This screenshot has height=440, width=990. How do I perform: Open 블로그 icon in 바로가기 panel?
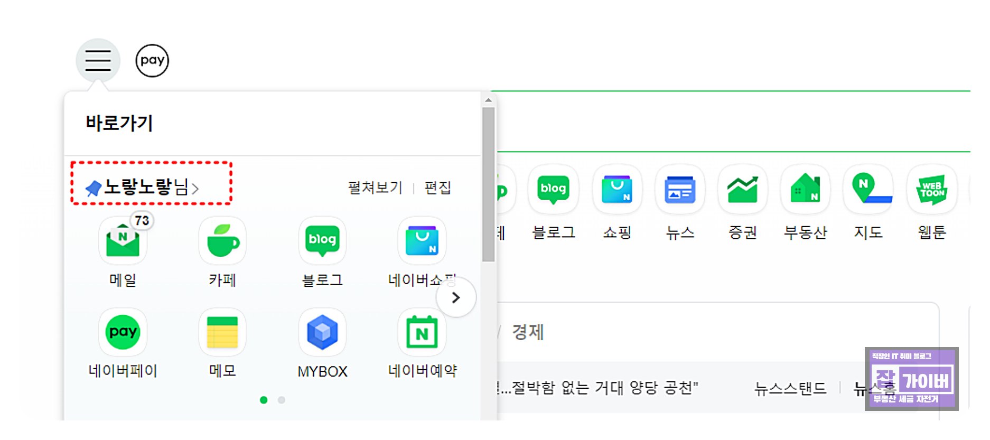pos(322,241)
